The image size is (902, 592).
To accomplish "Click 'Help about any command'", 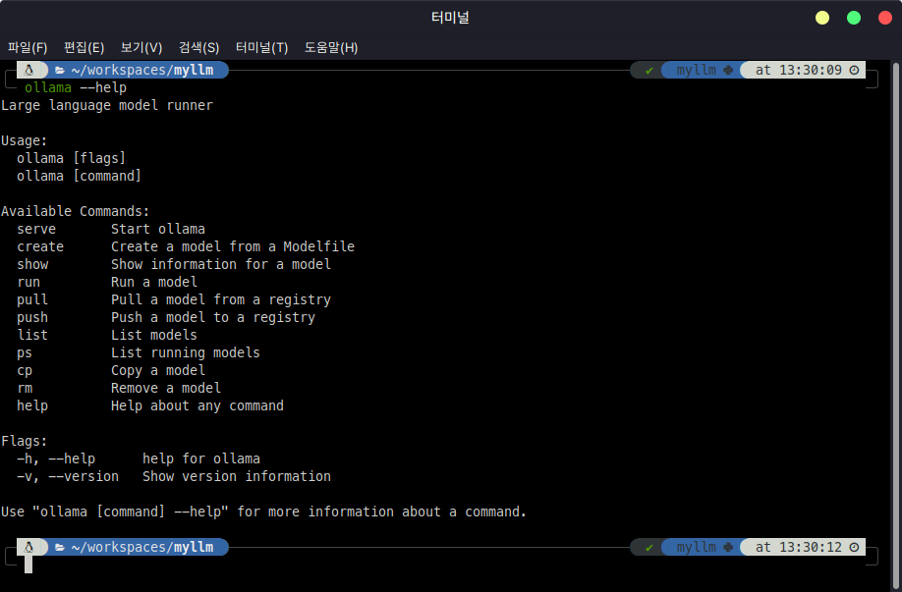I will point(197,406).
